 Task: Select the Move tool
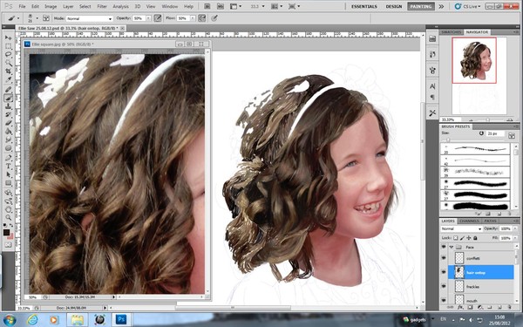pos(8,37)
